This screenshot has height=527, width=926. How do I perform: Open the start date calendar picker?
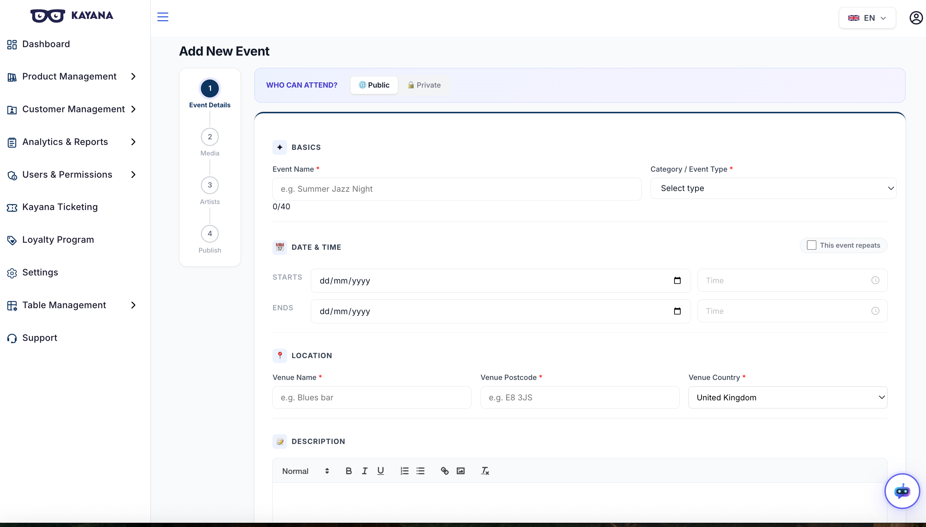(677, 280)
